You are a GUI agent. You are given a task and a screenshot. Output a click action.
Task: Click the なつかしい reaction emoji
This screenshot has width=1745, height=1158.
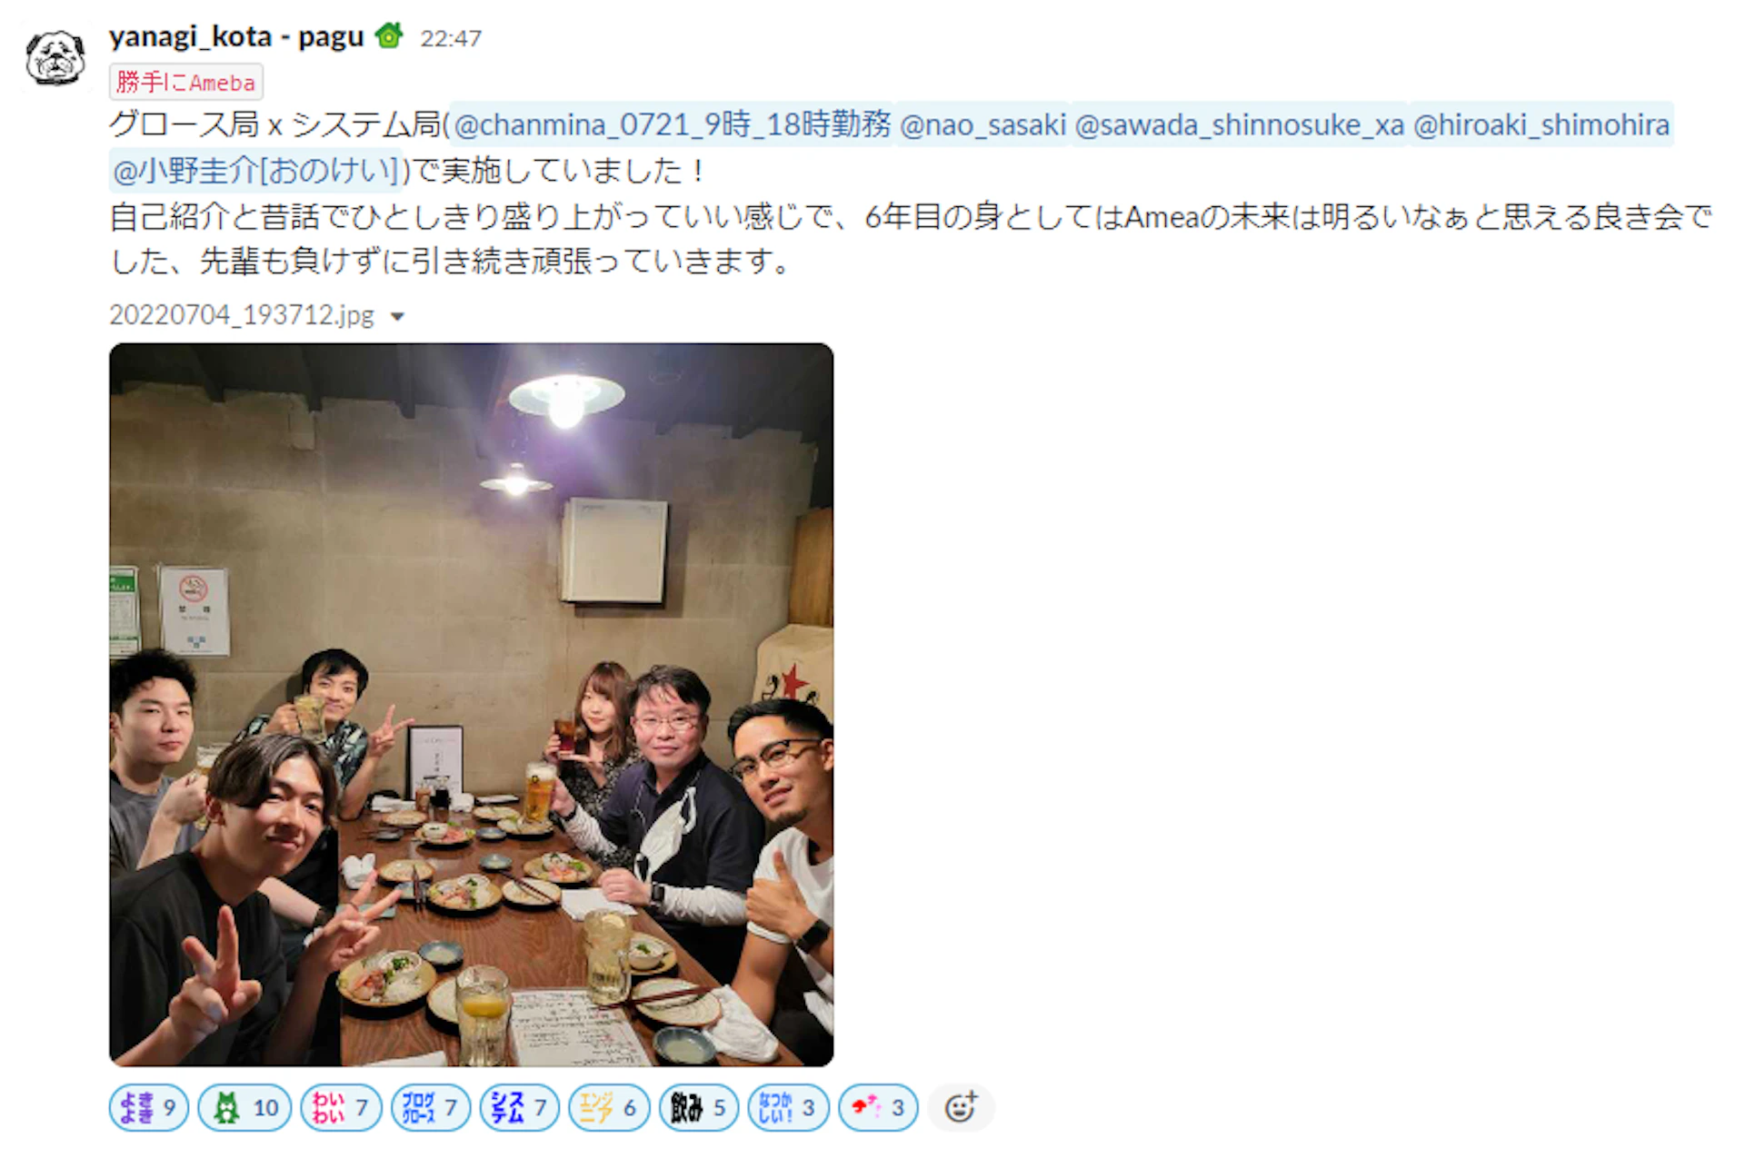[775, 1107]
